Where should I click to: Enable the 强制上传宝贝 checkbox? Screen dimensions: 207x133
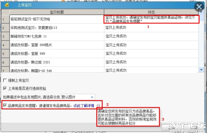pos(5,80)
